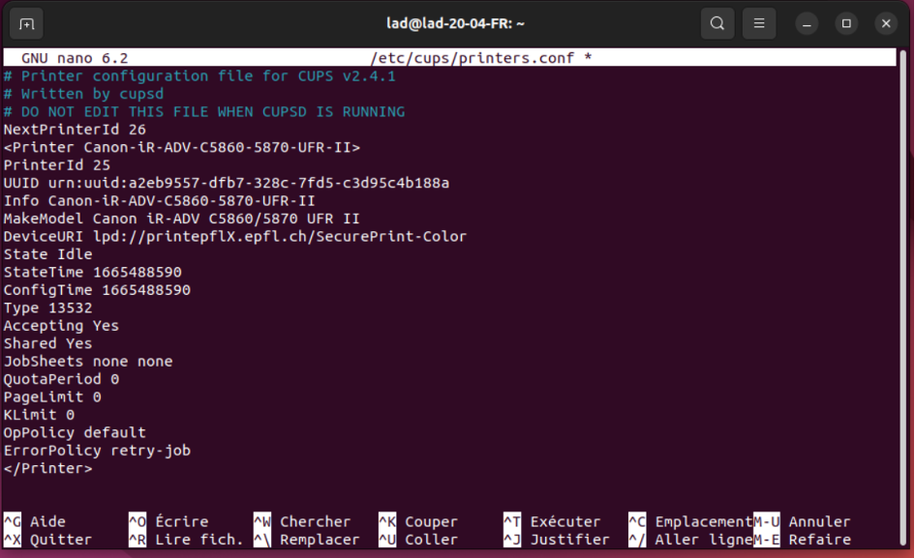Close the terminal window

coord(886,24)
